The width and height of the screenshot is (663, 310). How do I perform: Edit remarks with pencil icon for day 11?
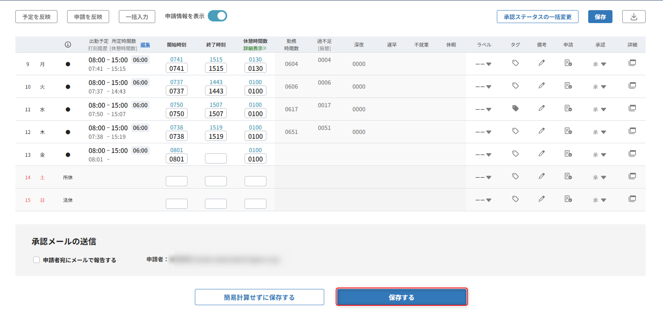coord(542,108)
